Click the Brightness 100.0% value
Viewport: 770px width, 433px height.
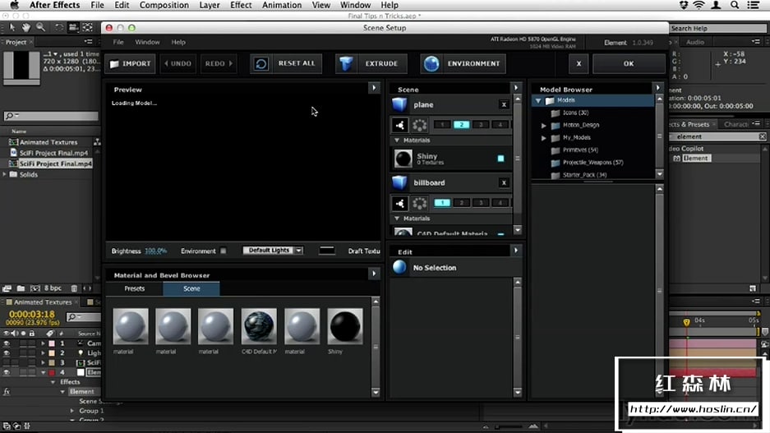tap(155, 251)
